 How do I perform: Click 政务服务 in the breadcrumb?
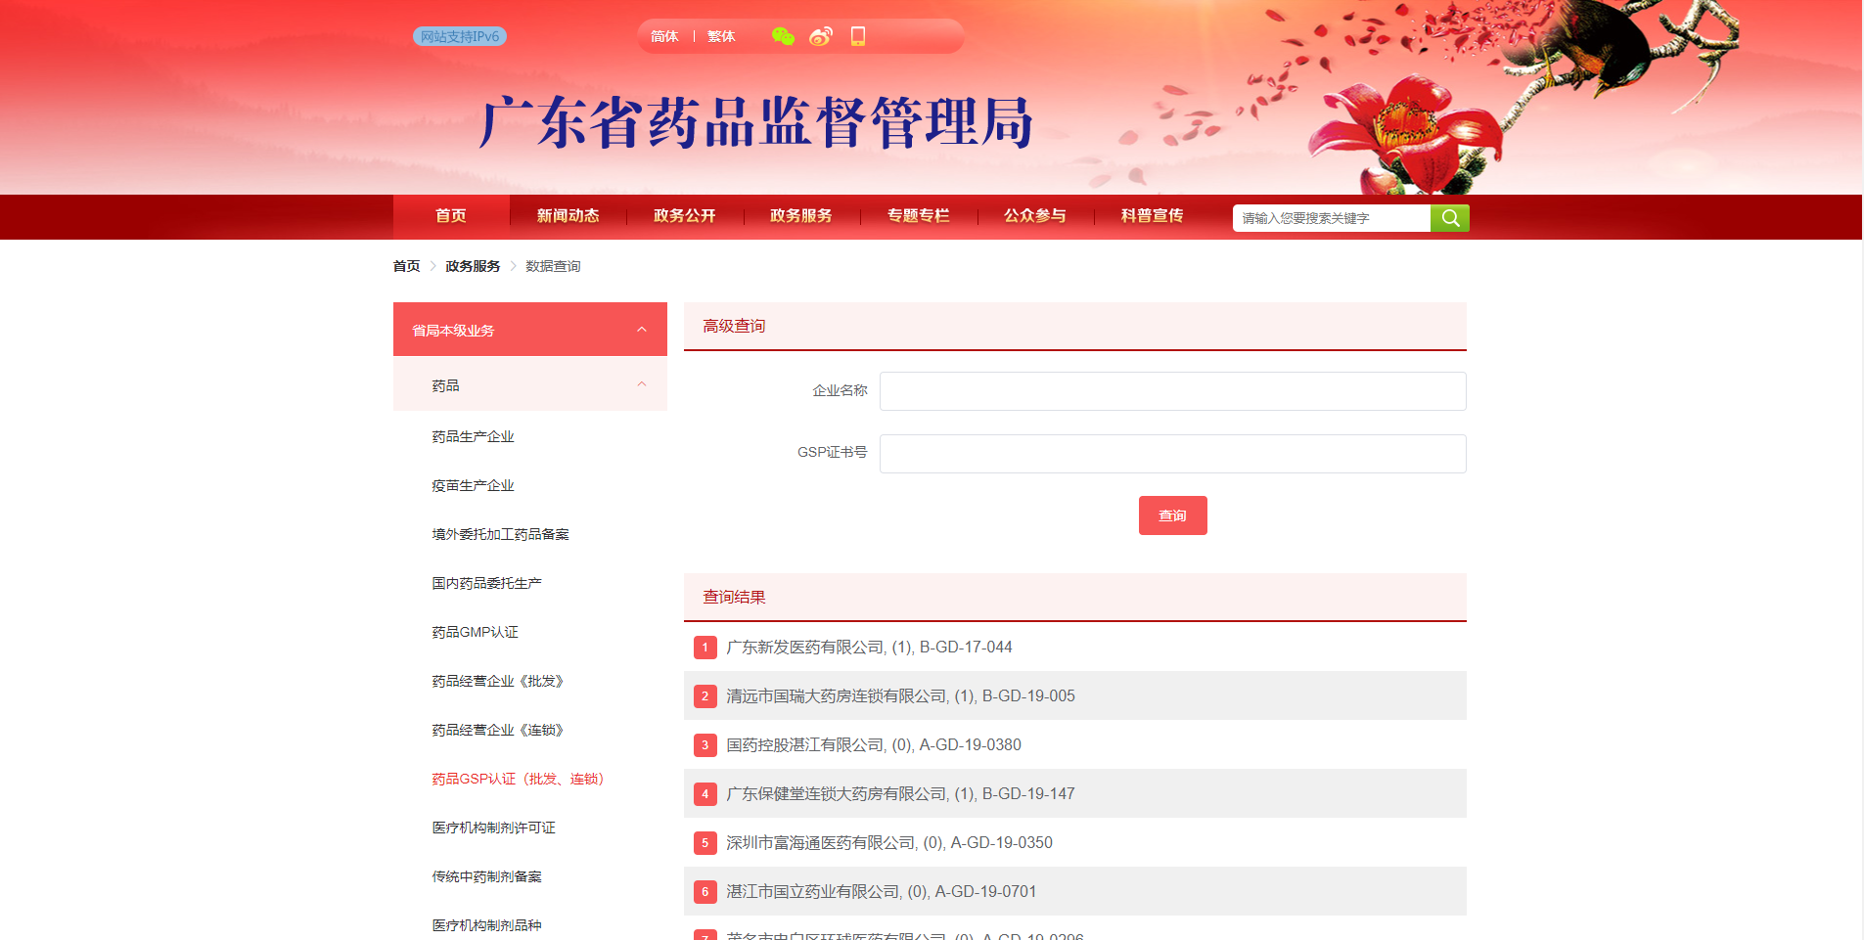[473, 266]
